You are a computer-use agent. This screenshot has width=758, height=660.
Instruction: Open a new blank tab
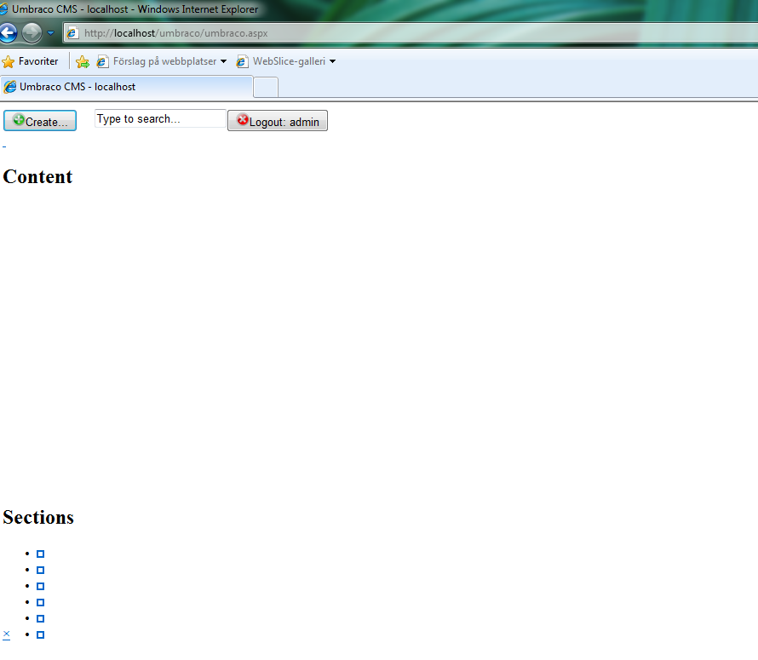[x=266, y=87]
